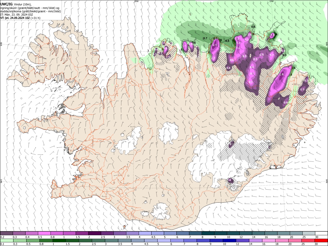Click the magenta 0.5 swatch in the snow scale
The width and height of the screenshot is (328, 246).
44,233
